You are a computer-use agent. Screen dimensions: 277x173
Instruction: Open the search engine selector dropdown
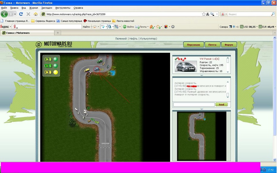tap(226, 14)
